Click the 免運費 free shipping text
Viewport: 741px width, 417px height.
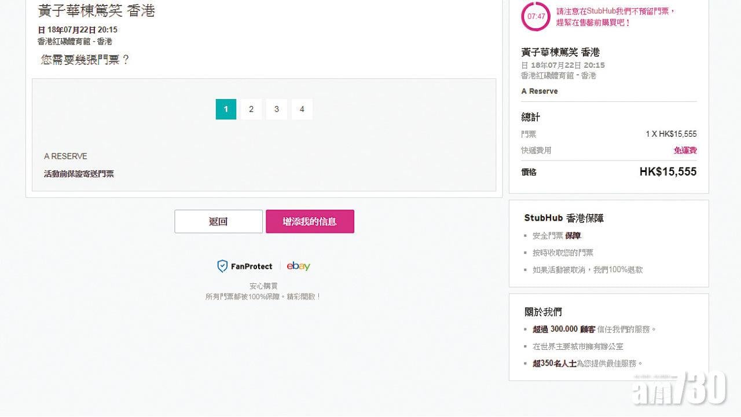pyautogui.click(x=685, y=151)
